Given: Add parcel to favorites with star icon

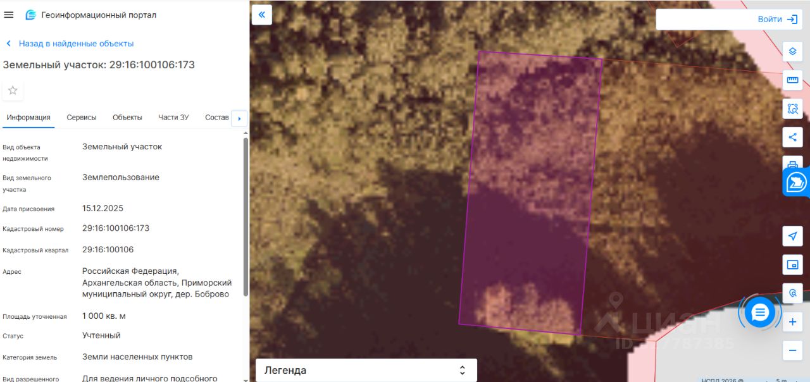Looking at the screenshot, I should (13, 90).
